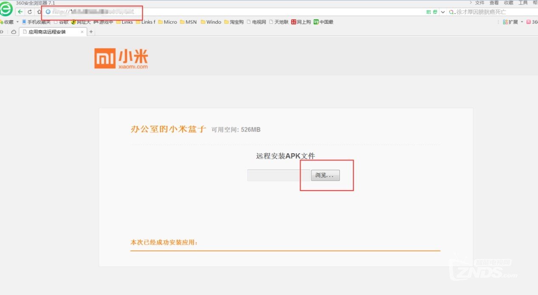Viewport: 538px width, 295px height.
Task: Open the 天地联 bookmark
Action: (x=279, y=22)
